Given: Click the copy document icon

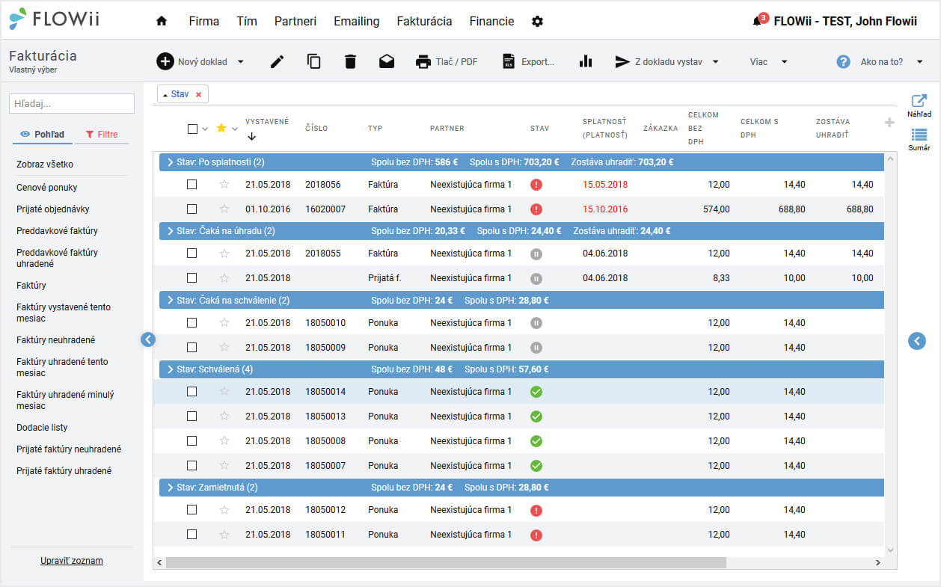Looking at the screenshot, I should (x=314, y=62).
